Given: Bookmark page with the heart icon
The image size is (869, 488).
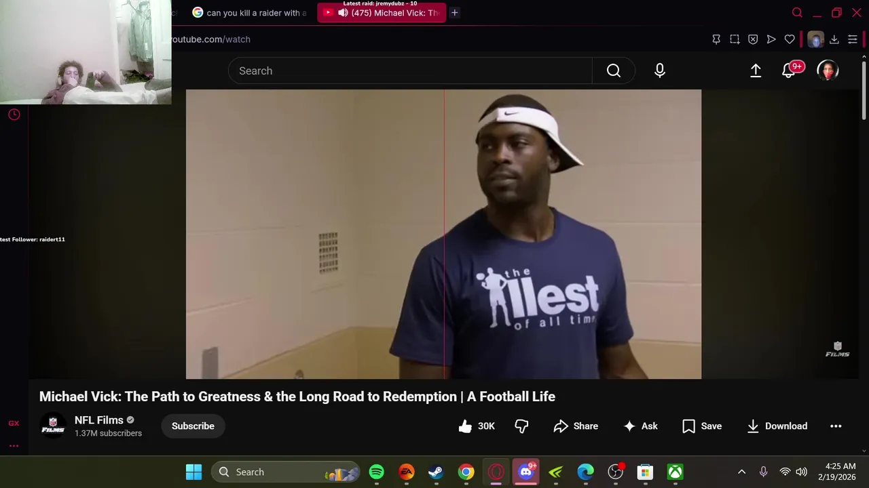Looking at the screenshot, I should [790, 39].
